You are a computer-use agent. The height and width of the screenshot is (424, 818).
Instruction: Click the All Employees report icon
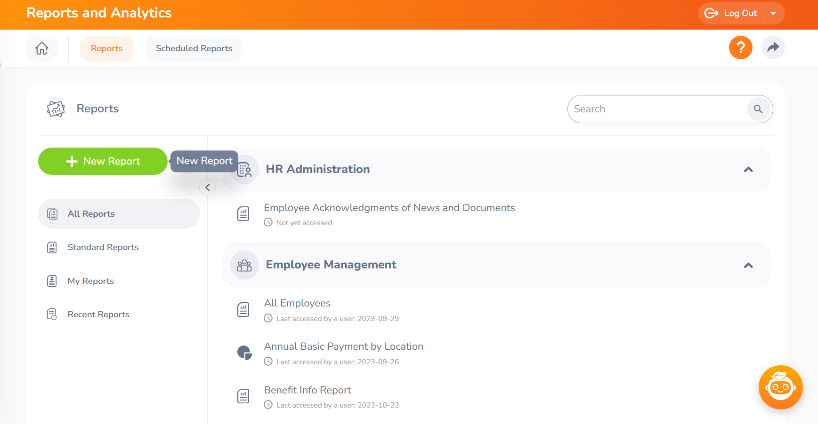tap(243, 310)
